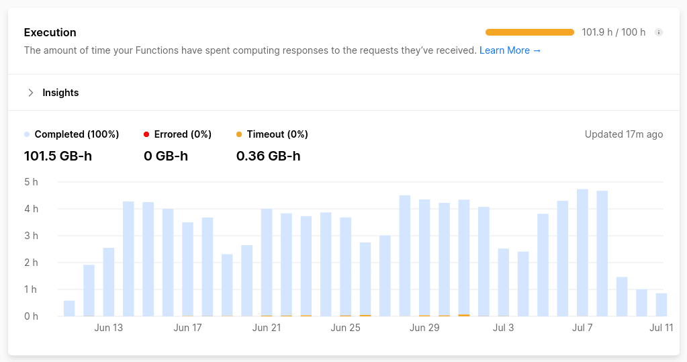This screenshot has height=362, width=687.
Task: Click the first short bar on the chart
Action: coord(69,309)
